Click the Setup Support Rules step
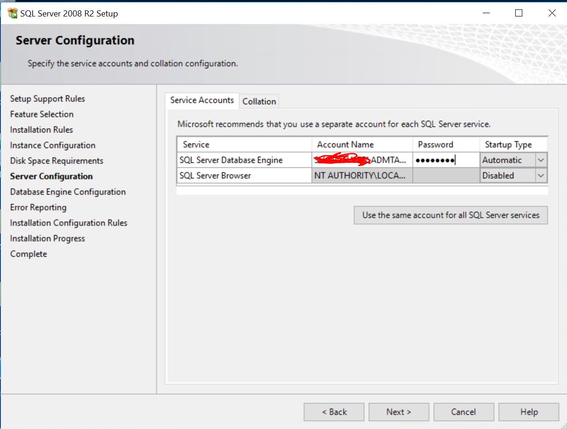Image resolution: width=567 pixels, height=429 pixels. coord(48,99)
